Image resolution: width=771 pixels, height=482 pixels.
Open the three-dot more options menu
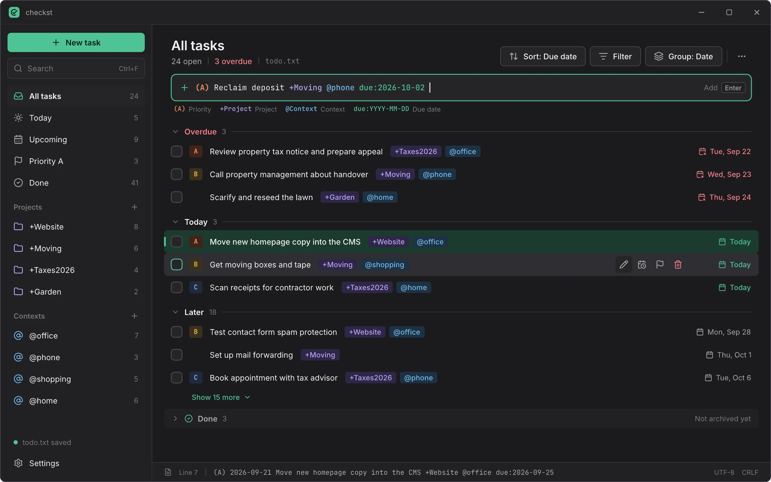[x=741, y=57]
